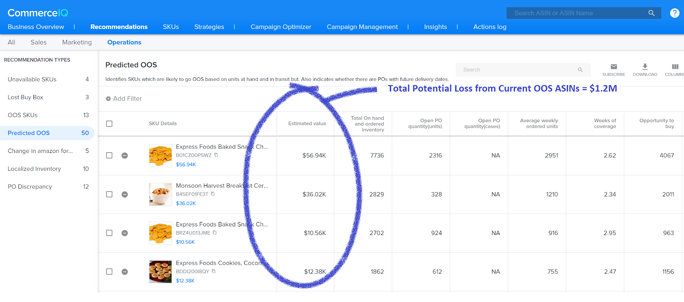Open Business Overview menu
The image size is (684, 302).
pos(36,27)
